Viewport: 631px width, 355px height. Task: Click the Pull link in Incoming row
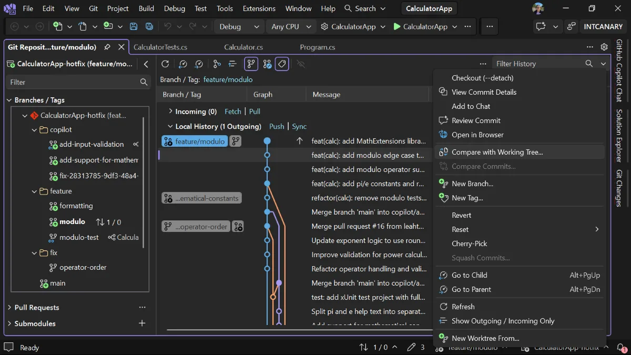coord(255,111)
